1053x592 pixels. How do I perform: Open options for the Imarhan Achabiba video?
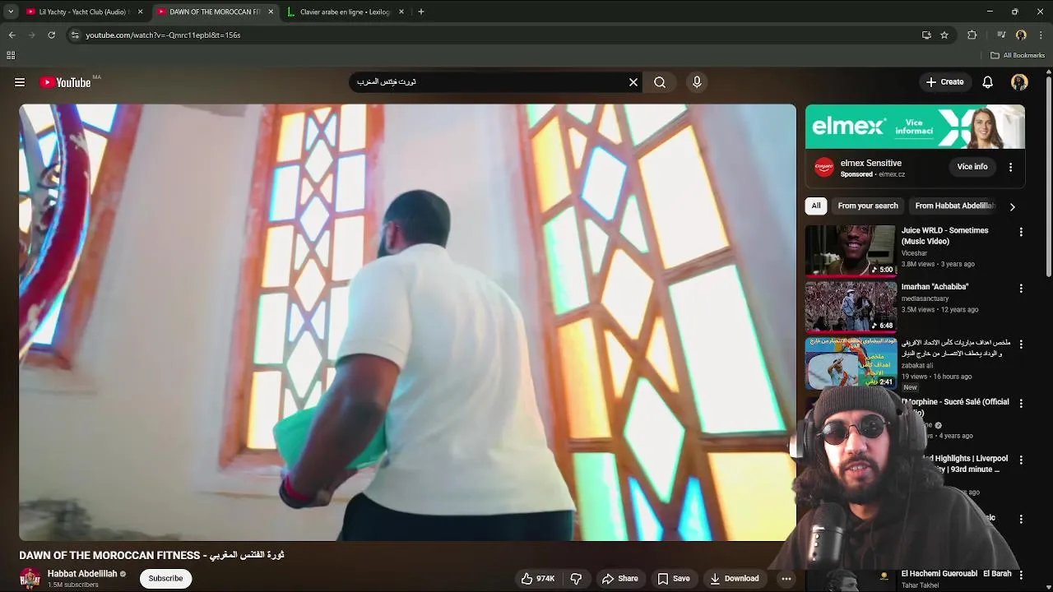[x=1021, y=289]
